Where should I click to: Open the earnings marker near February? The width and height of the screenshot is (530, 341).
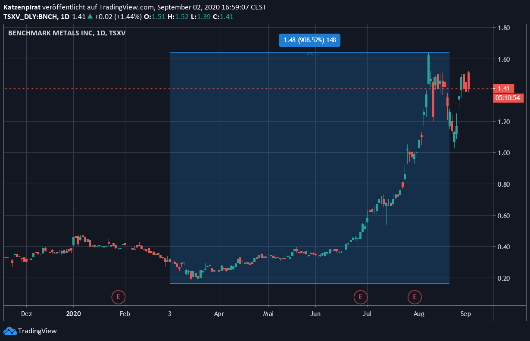coord(118,297)
